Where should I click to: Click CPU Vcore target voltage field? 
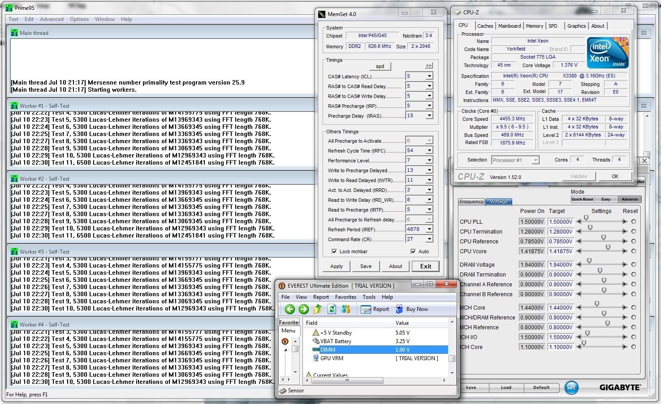click(x=560, y=251)
